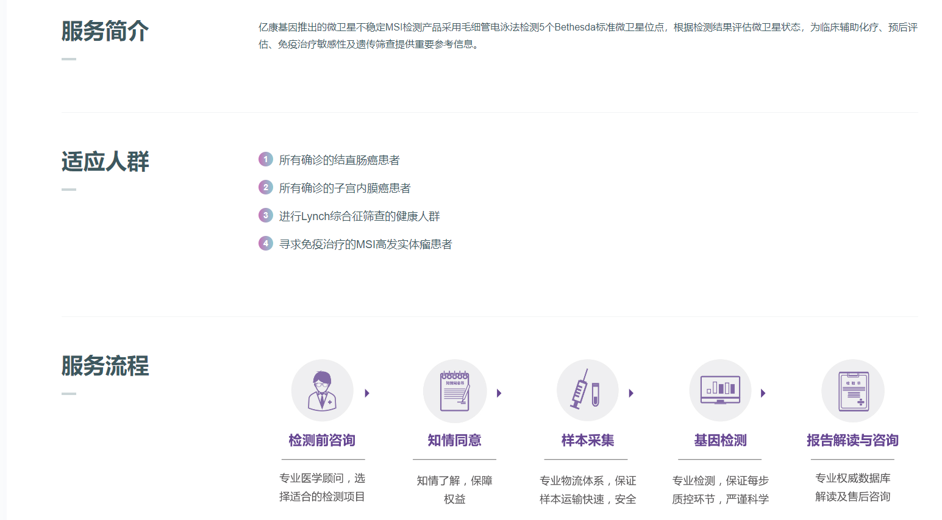This screenshot has height=520, width=942.
Task: Select the 知情同意 step title
Action: [455, 440]
